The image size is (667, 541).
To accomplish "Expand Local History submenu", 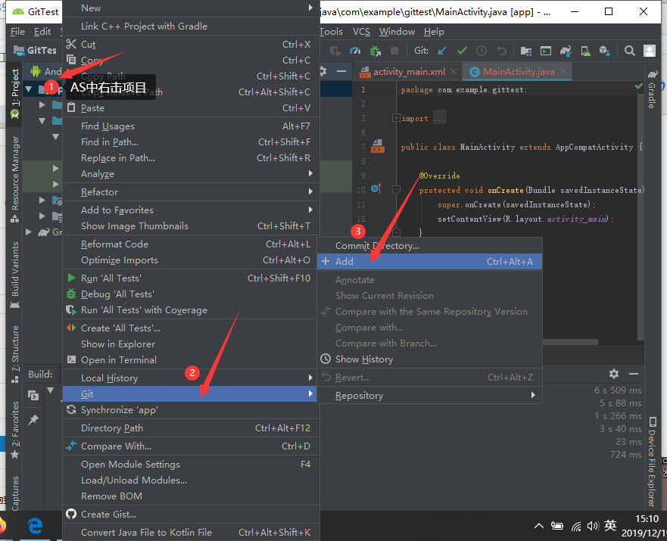I will click(190, 378).
